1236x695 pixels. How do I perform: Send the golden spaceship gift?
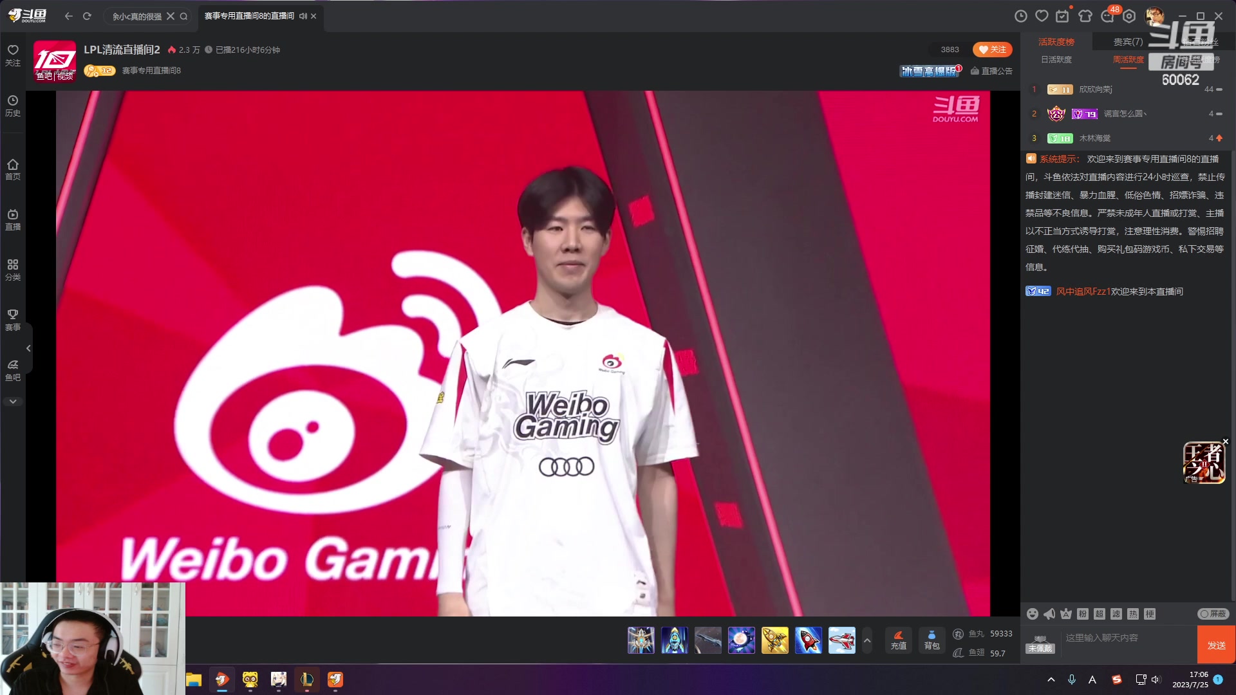coord(775,640)
